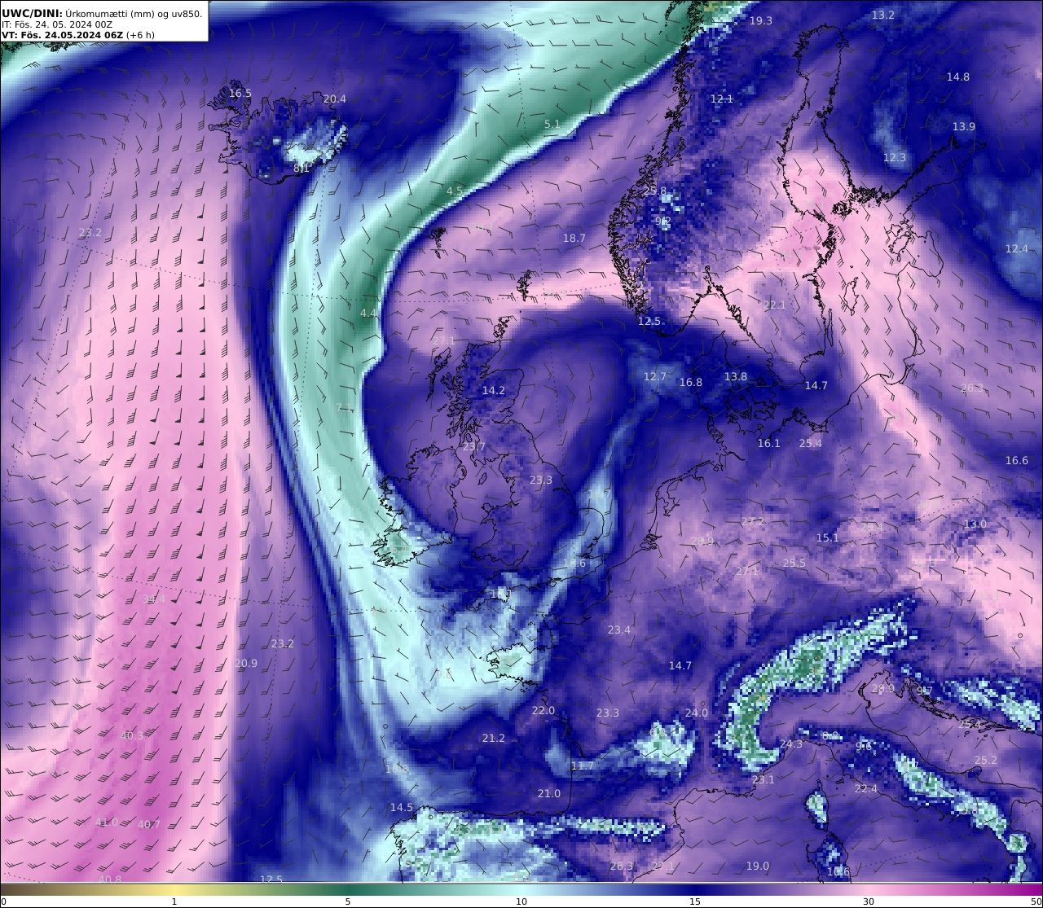Screen dimensions: 1043x908
Task: Click the 15.1 value over central Europe
Action: tap(827, 538)
